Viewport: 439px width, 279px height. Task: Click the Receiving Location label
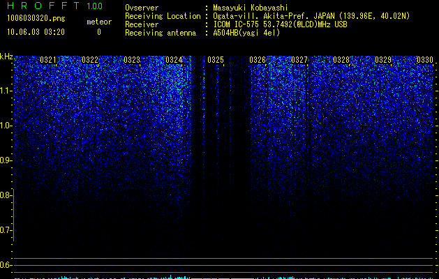click(x=163, y=16)
